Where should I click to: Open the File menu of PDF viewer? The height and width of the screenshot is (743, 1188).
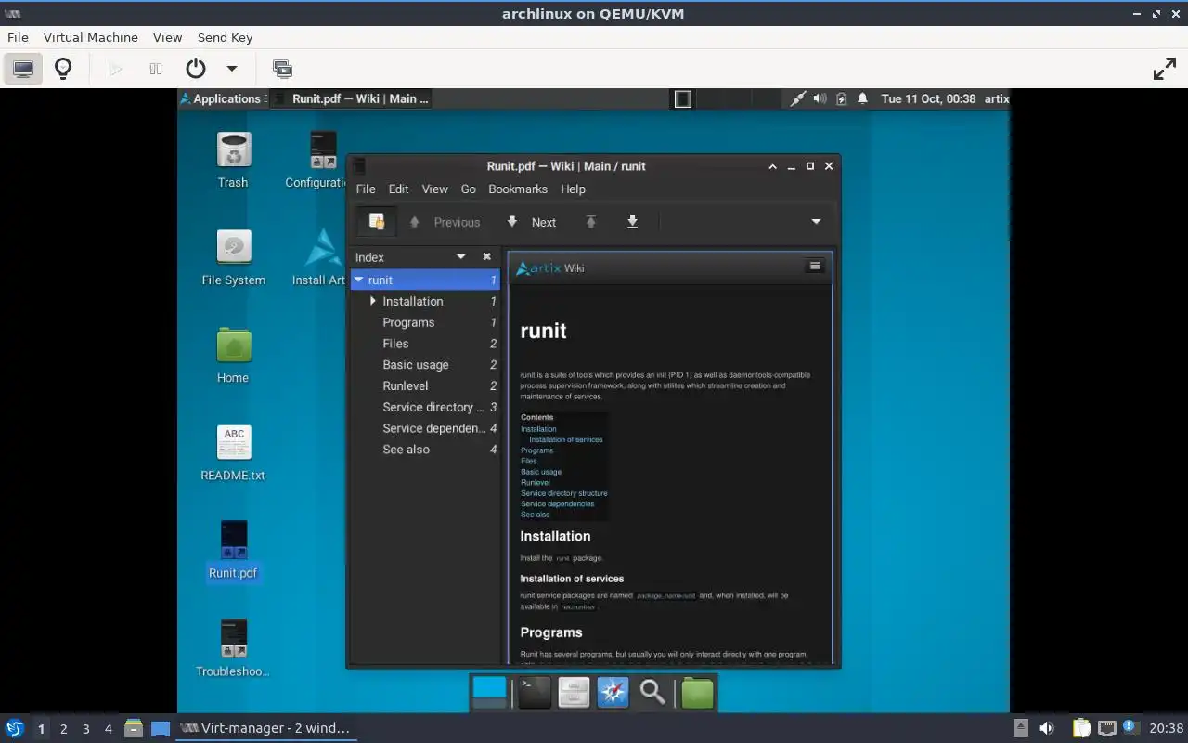[366, 189]
